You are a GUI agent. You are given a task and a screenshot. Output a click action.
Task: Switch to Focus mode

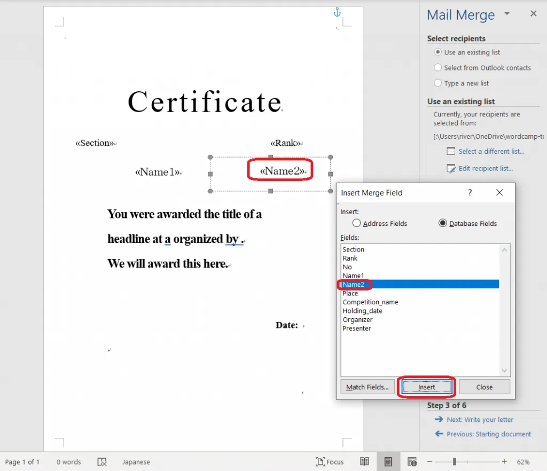click(330, 462)
